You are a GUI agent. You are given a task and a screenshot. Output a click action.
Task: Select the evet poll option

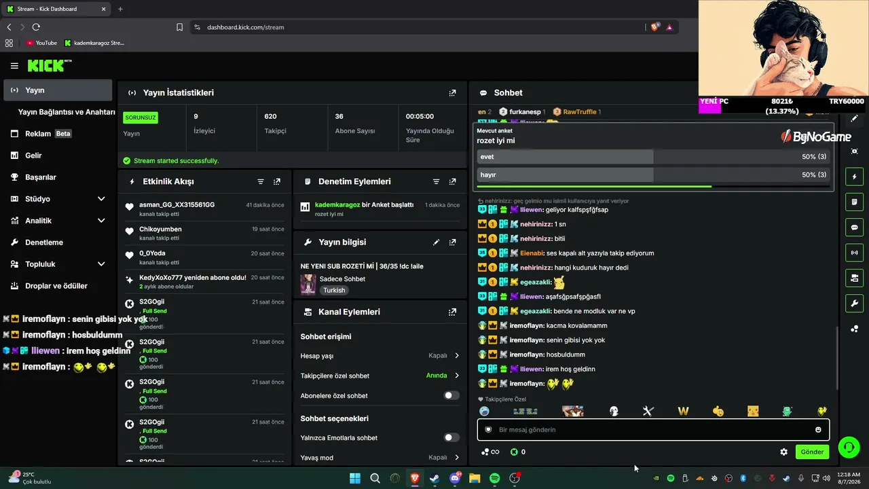point(654,157)
